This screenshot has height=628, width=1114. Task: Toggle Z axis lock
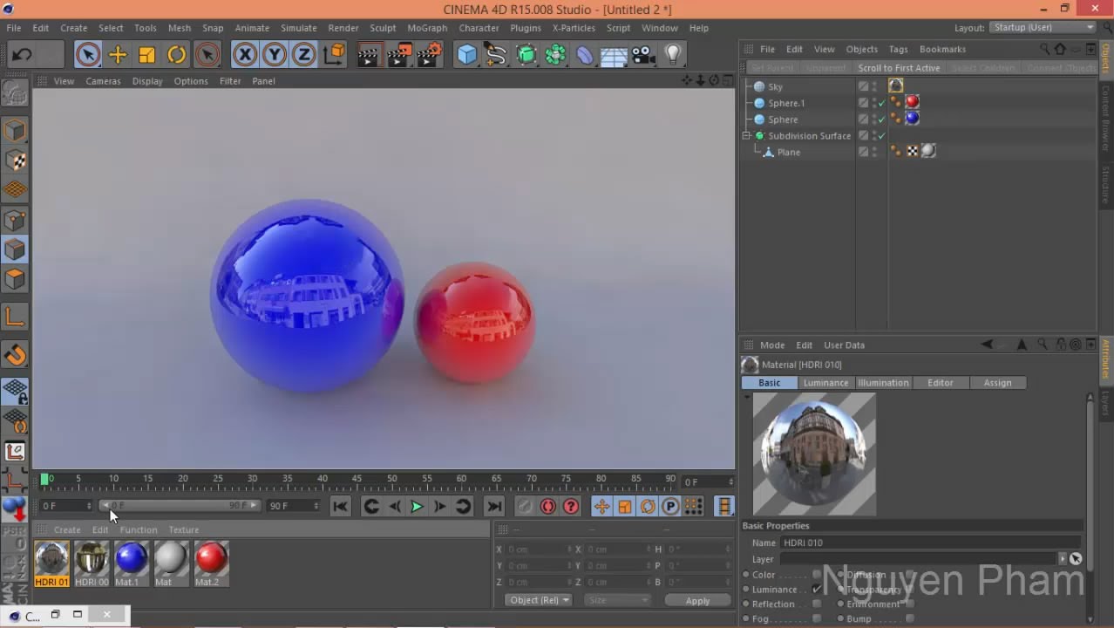(x=303, y=55)
